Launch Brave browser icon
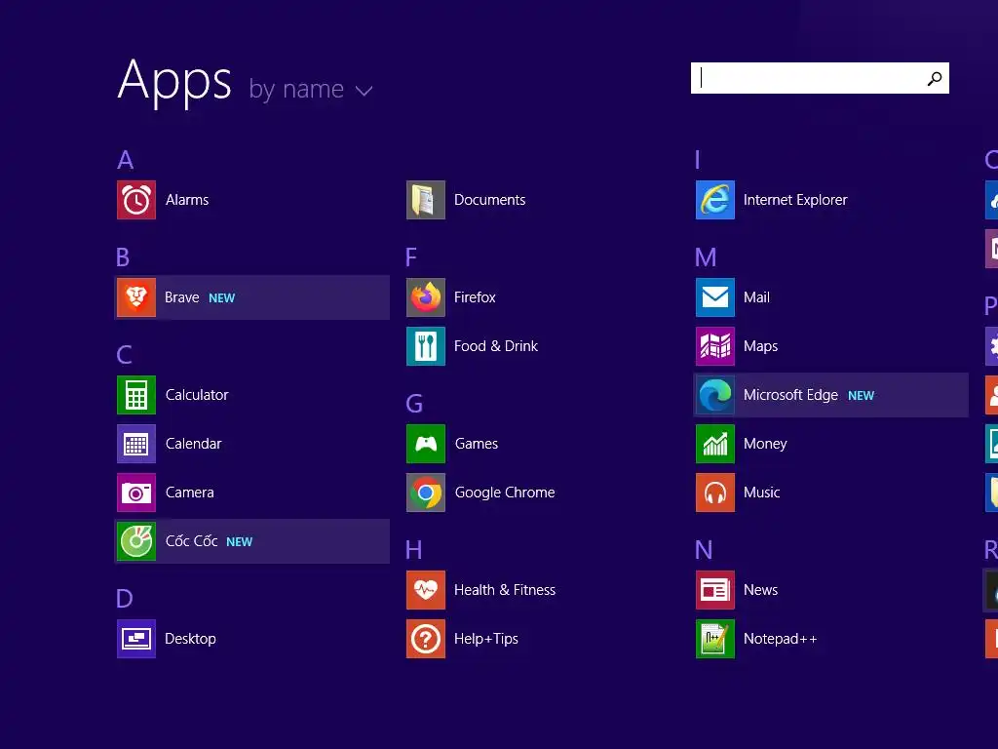The image size is (998, 749). tap(136, 297)
